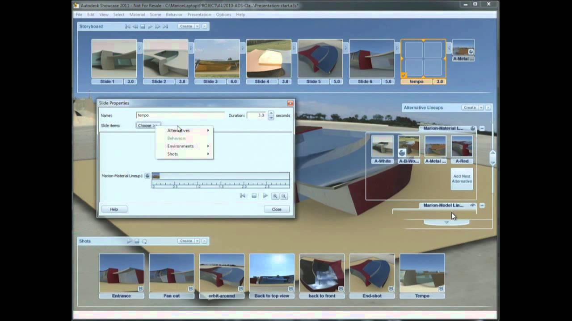Screen dimensions: 572x321
Task: Click the Marion-Material Lineup1 material icon
Action: (x=147, y=176)
